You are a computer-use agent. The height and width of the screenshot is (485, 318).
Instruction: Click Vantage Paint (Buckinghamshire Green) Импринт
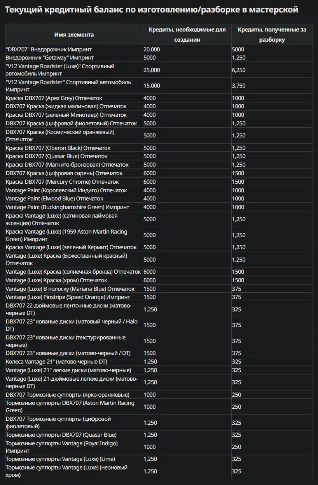click(68, 207)
